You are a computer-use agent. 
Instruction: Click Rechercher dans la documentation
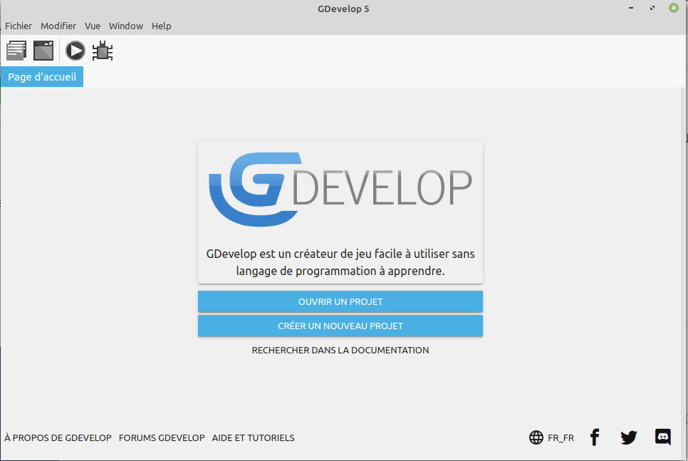340,350
